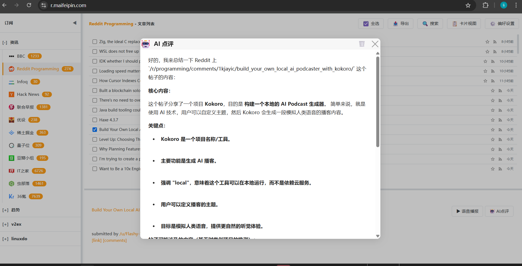This screenshot has height=266, width=522.
Task: Open the [comments] hyperlink
Action: click(115, 240)
